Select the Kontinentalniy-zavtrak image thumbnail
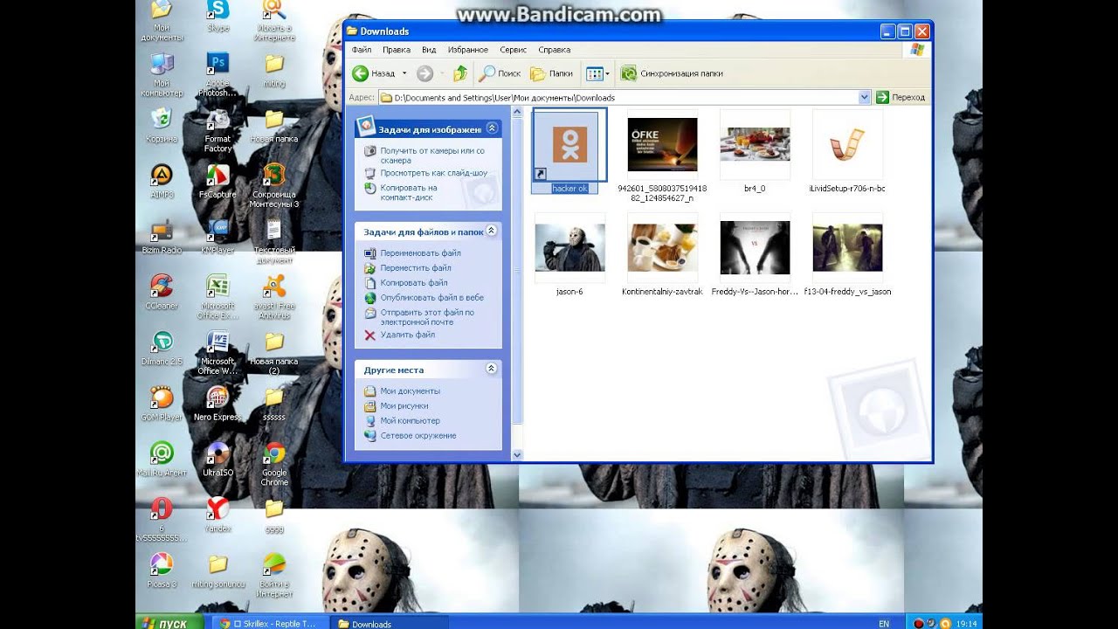1118x629 pixels. [662, 254]
